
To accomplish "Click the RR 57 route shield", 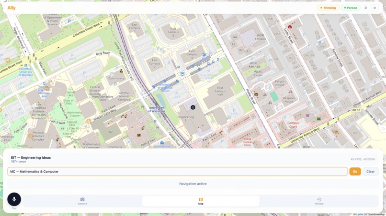I will click(x=356, y=110).
